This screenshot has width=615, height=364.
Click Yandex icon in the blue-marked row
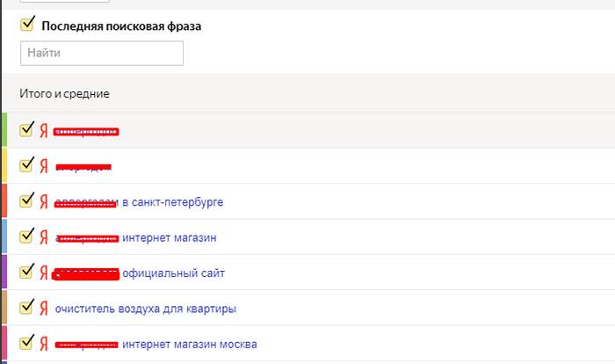point(42,237)
